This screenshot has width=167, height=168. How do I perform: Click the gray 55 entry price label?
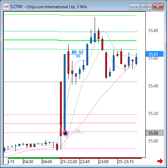point(78,131)
